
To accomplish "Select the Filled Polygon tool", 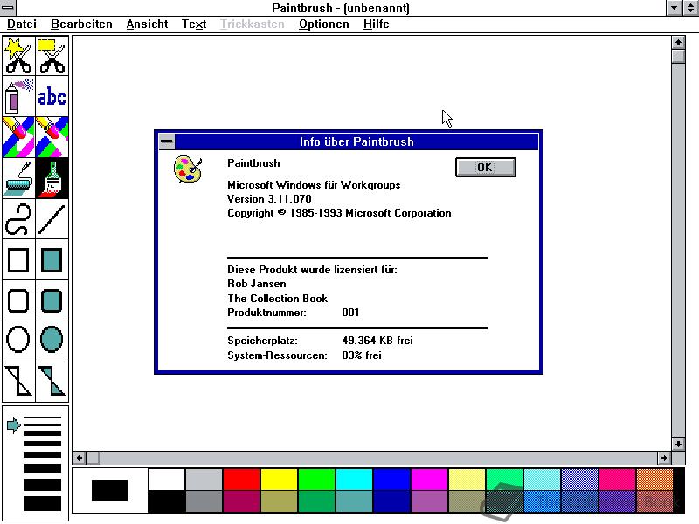I will click(52, 382).
